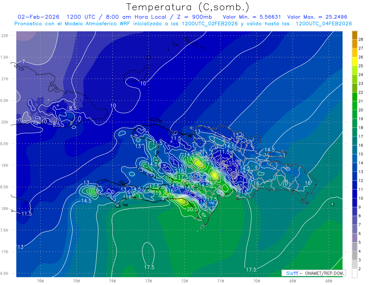The width and height of the screenshot is (369, 285).
Task: Click the 1200UTC_04FEB2026 valid-until timestamp
Action: (323, 24)
